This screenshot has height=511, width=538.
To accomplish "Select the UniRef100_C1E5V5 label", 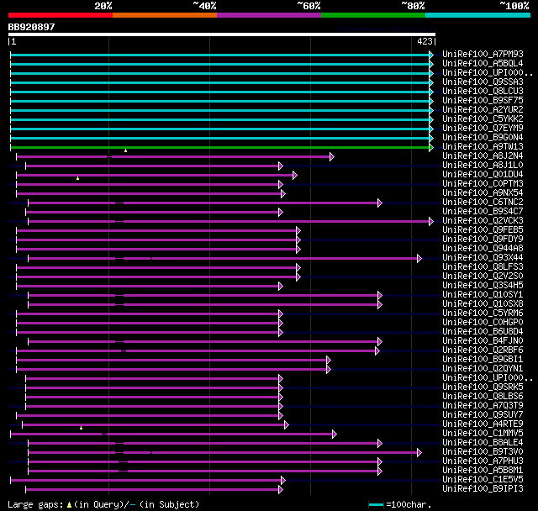I will coord(483,480).
